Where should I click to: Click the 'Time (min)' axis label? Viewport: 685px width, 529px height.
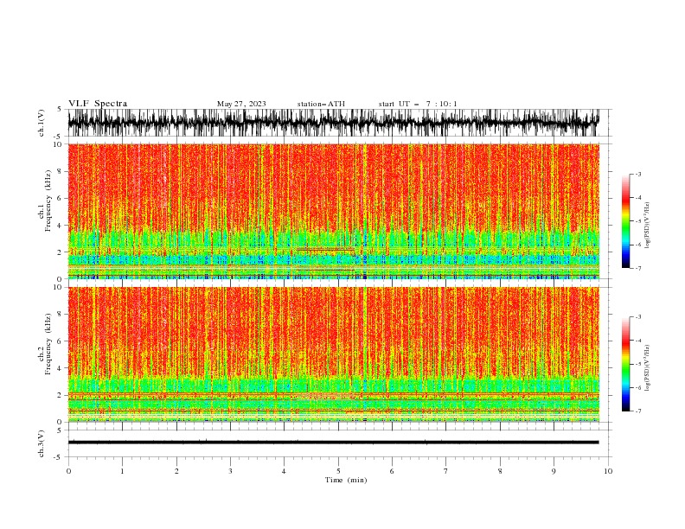[346, 480]
